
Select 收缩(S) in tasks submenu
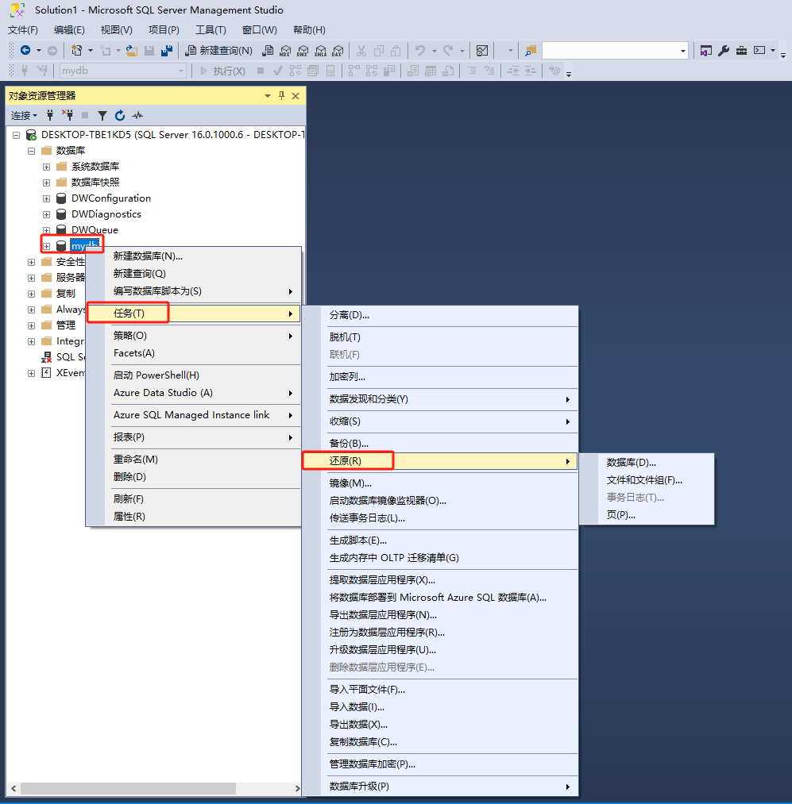[x=440, y=421]
